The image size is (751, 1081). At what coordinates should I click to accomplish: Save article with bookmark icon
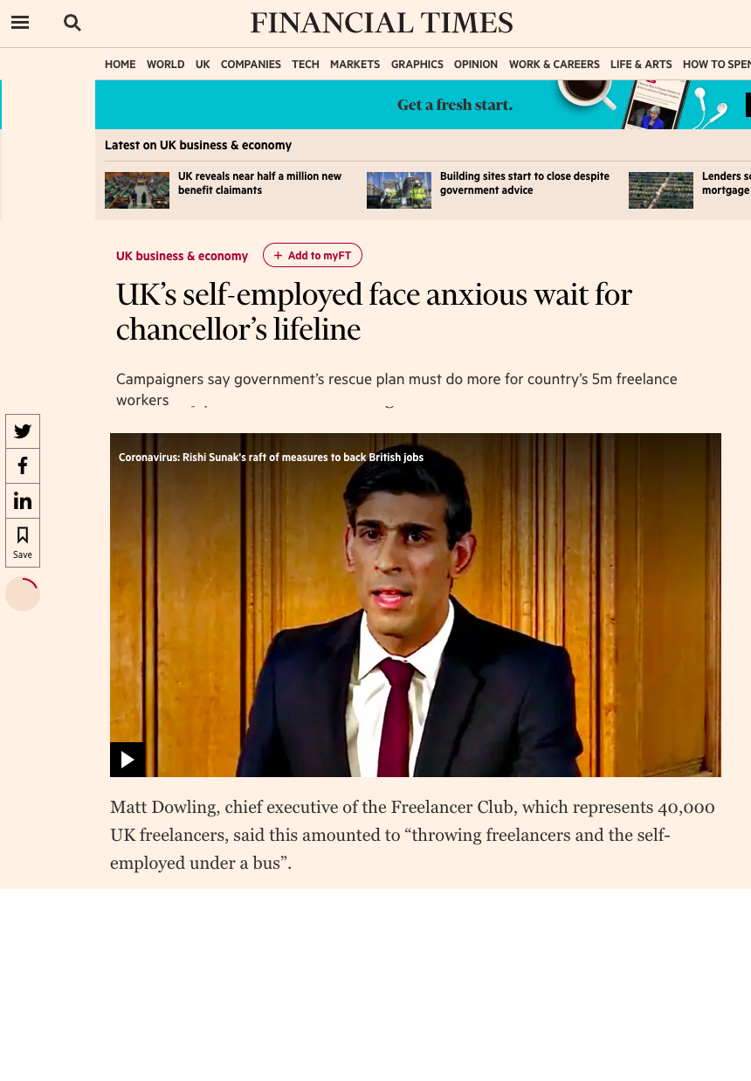[x=23, y=542]
